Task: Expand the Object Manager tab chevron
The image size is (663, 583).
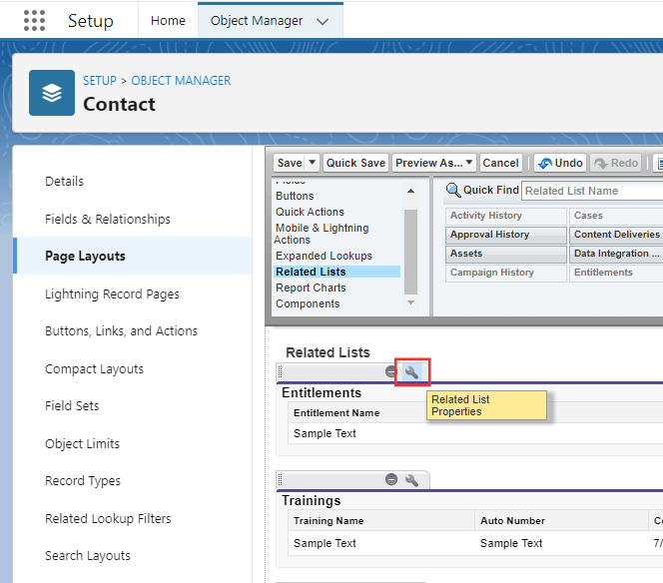Action: [323, 21]
